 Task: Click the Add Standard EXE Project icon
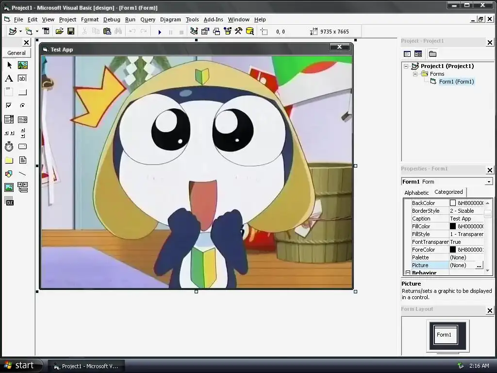click(13, 32)
